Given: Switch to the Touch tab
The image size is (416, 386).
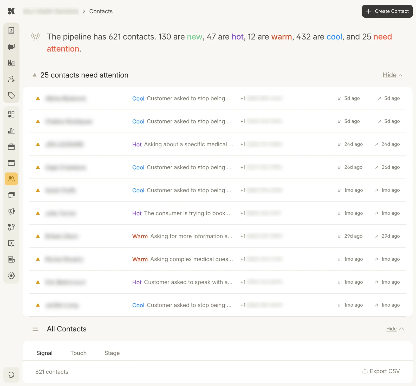Looking at the screenshot, I should [x=79, y=353].
